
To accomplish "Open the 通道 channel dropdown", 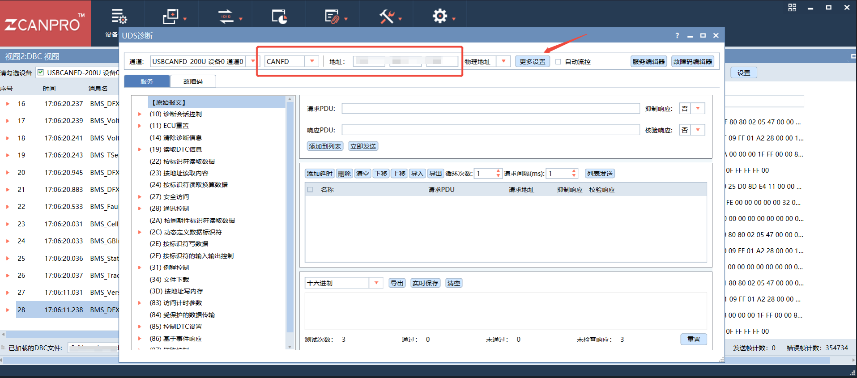I will 253,61.
